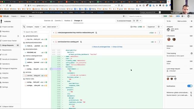
Task: Open Settings in the left sidebar
Action: tap(5, 87)
